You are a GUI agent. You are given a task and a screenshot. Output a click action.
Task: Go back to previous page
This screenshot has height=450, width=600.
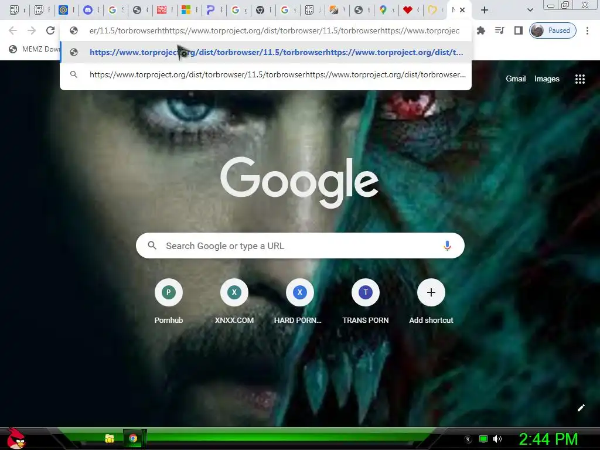pyautogui.click(x=13, y=30)
